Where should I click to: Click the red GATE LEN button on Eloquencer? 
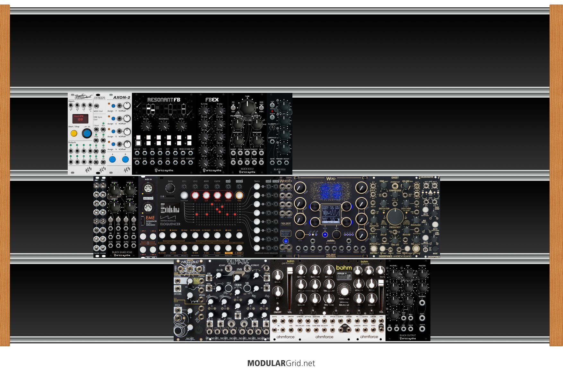[x=217, y=195]
